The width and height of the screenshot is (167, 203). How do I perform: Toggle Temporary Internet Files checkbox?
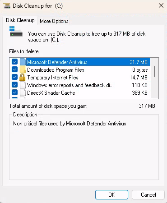pos(14,77)
